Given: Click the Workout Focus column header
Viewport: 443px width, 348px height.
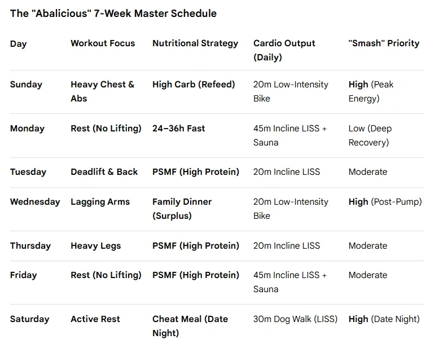Looking at the screenshot, I should click(103, 43).
